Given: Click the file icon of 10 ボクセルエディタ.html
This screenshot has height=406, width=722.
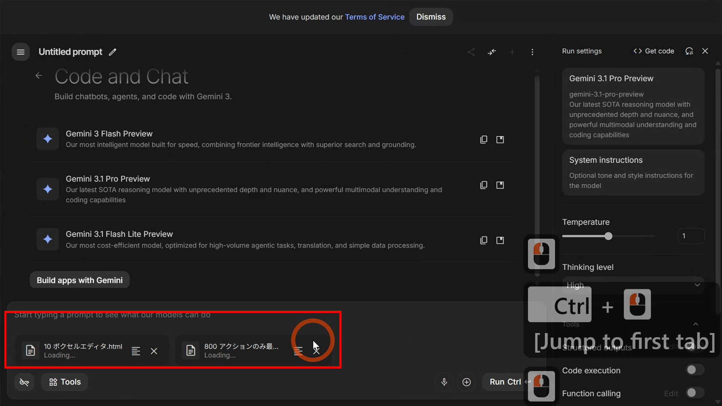Looking at the screenshot, I should pos(30,350).
